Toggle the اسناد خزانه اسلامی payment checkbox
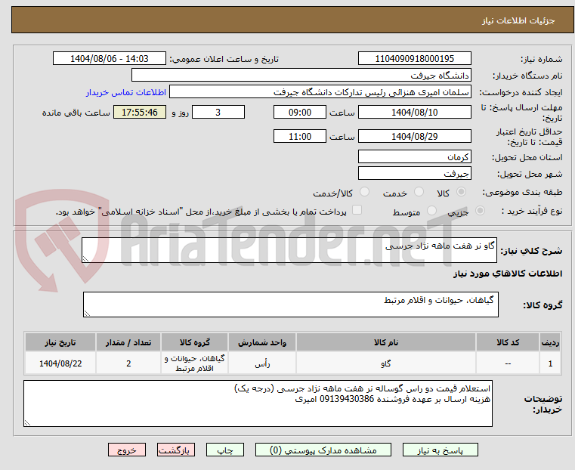The image size is (575, 470). [x=357, y=210]
